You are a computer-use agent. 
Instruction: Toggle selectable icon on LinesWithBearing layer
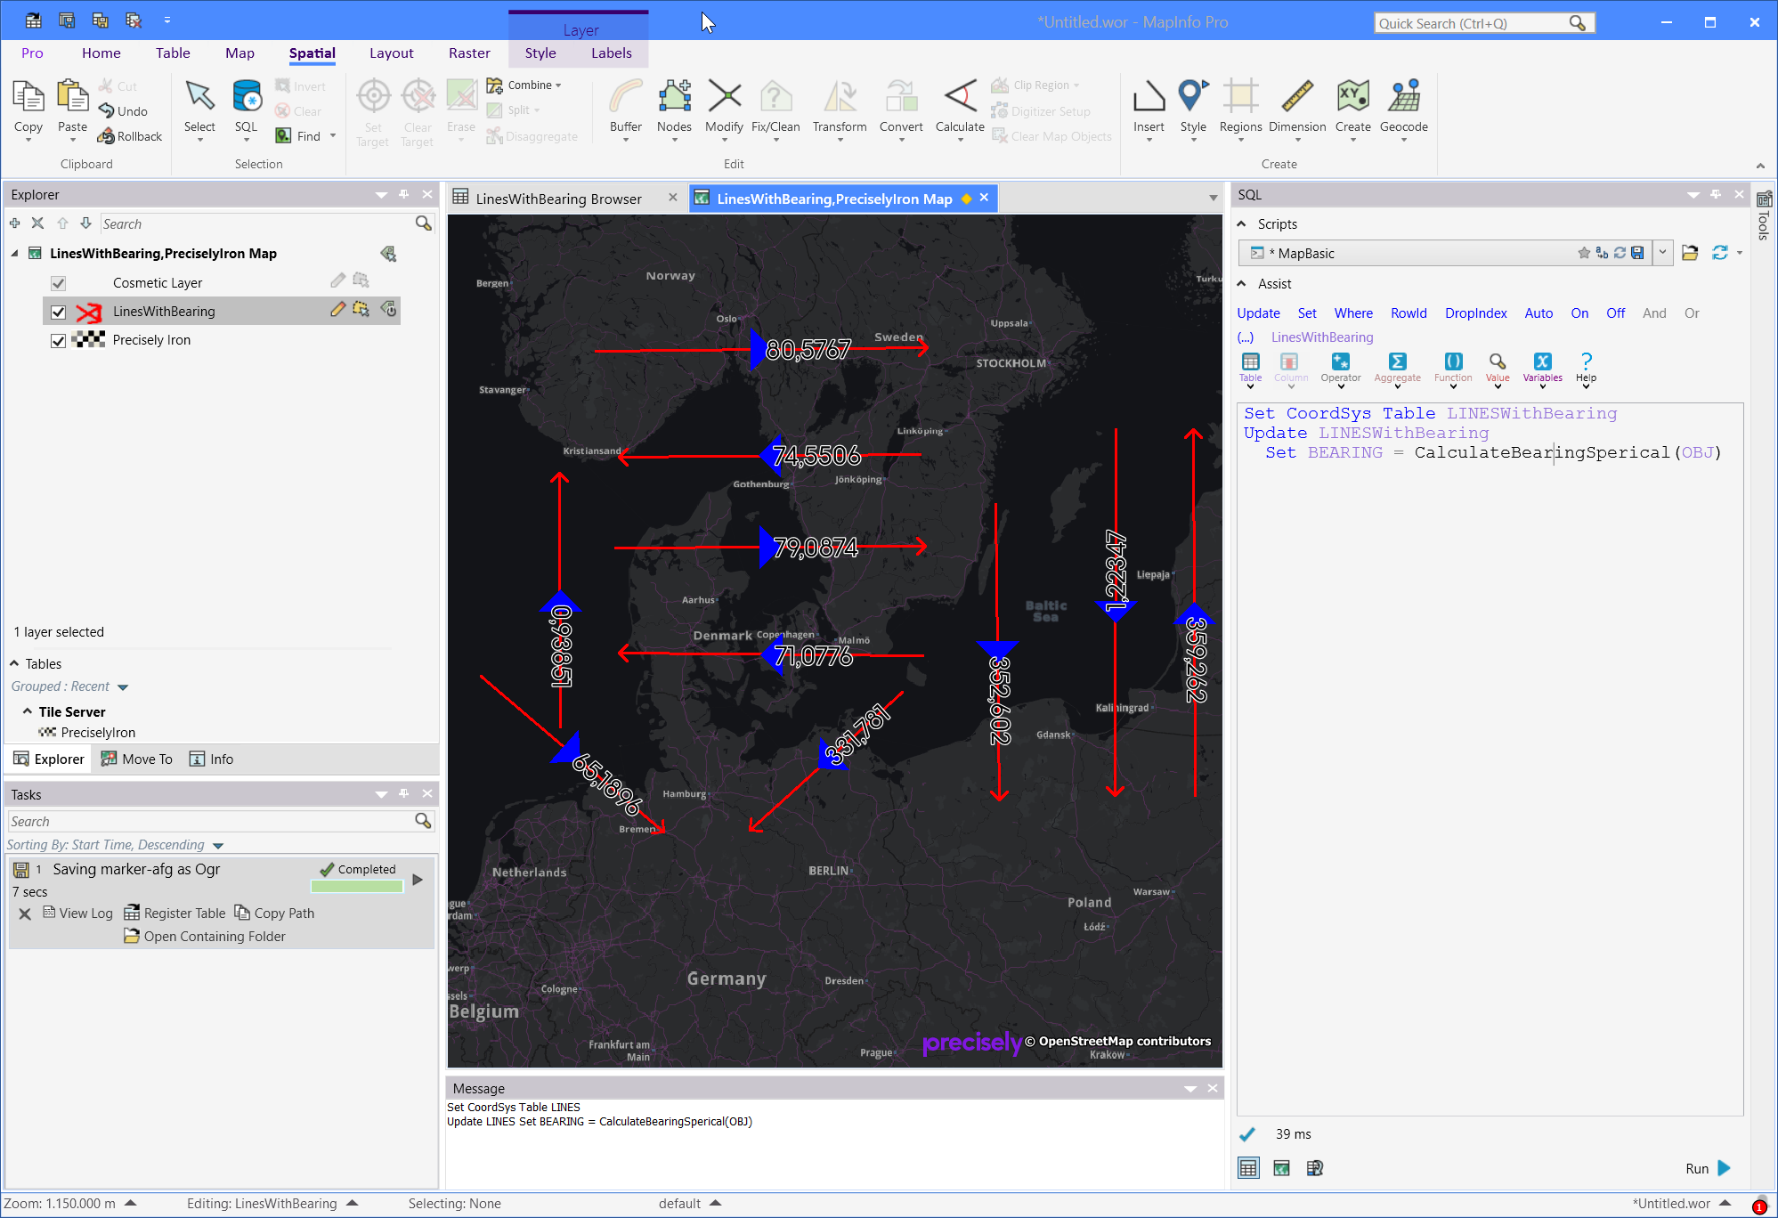(361, 309)
